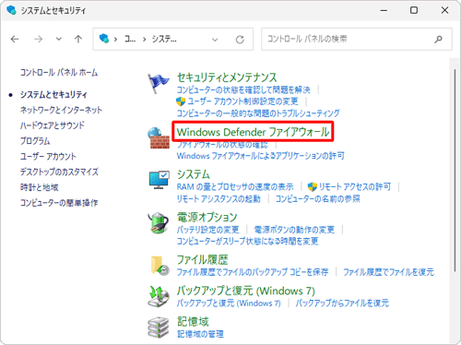461x345 pixels.
Task: Click the Power Options battery icon
Action: [159, 222]
